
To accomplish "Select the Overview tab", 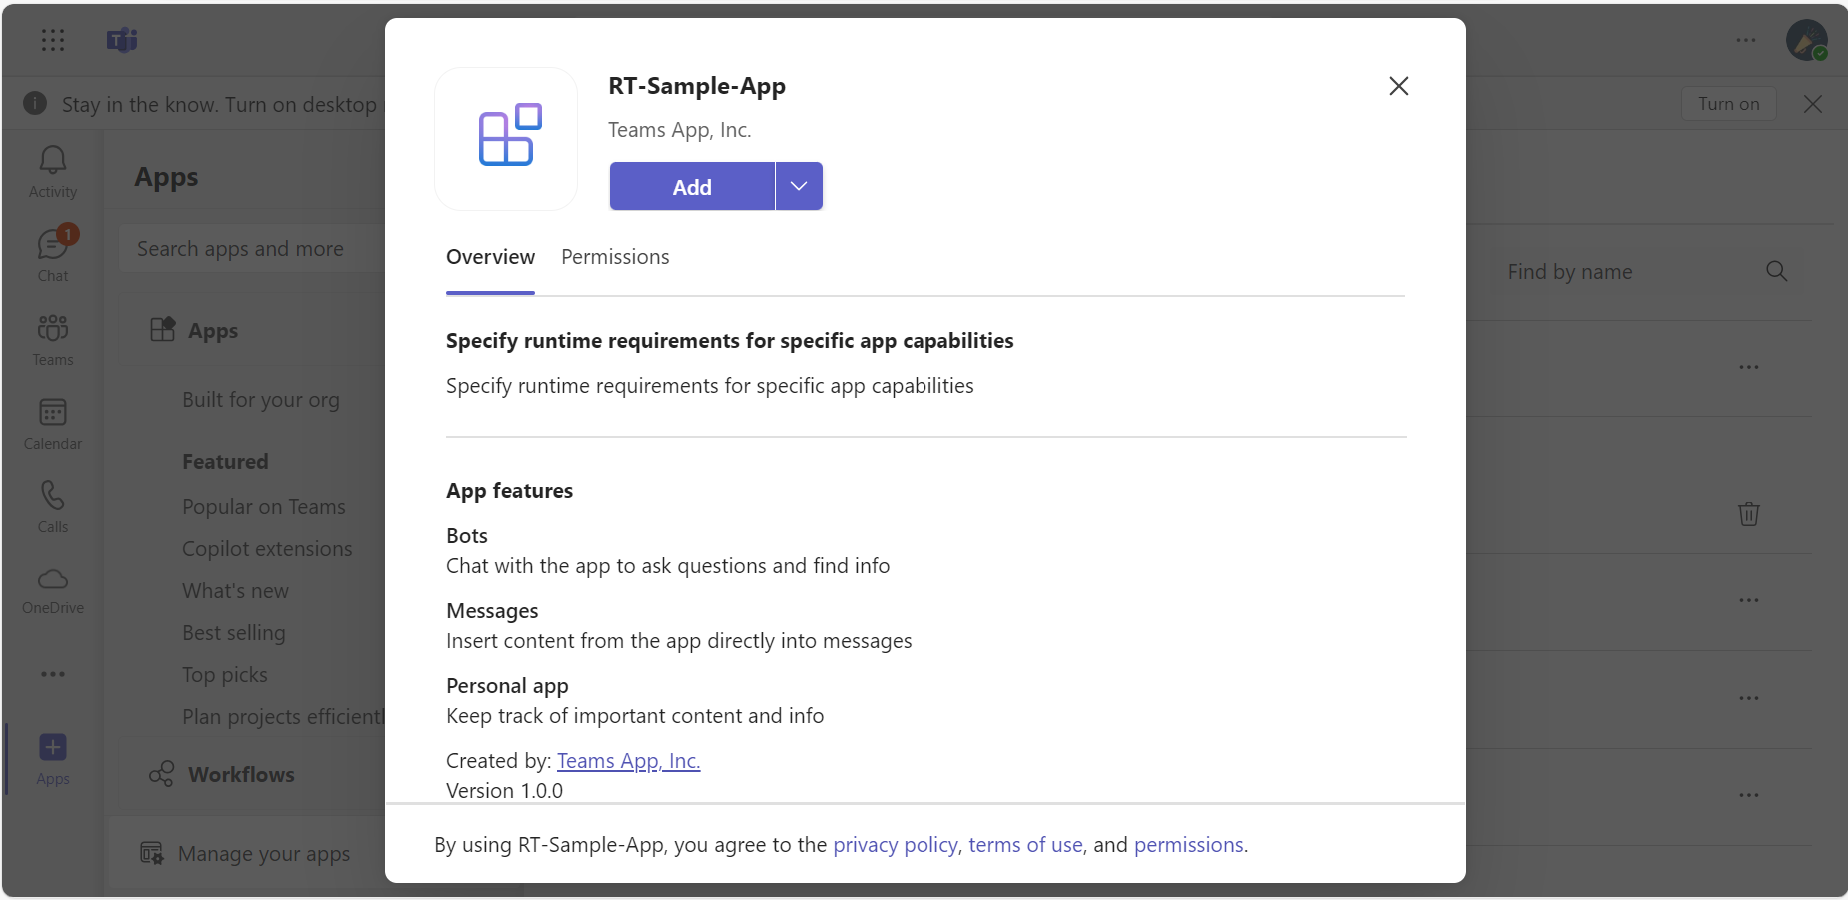I will coord(490,257).
